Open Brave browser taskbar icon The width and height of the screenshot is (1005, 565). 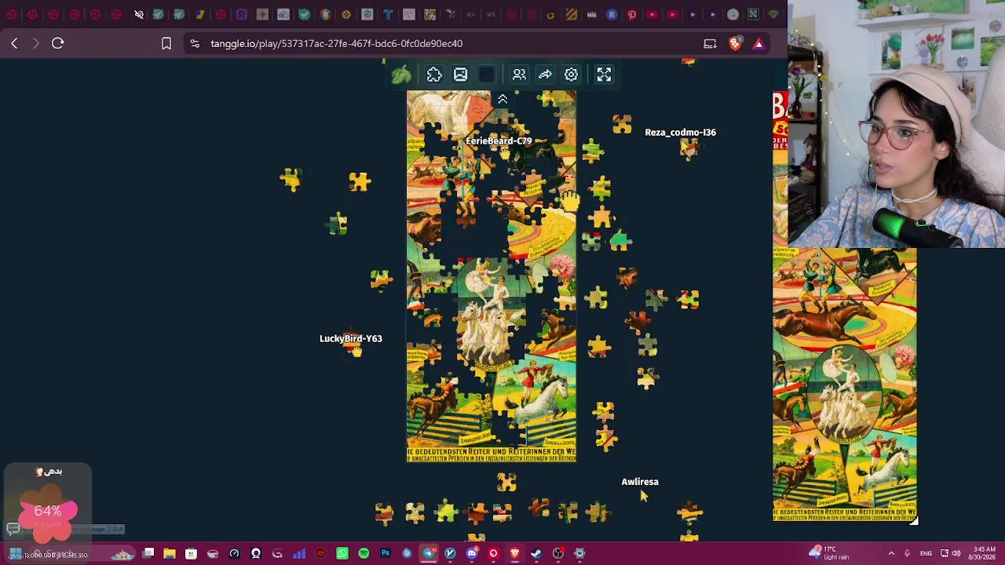pyautogui.click(x=515, y=553)
